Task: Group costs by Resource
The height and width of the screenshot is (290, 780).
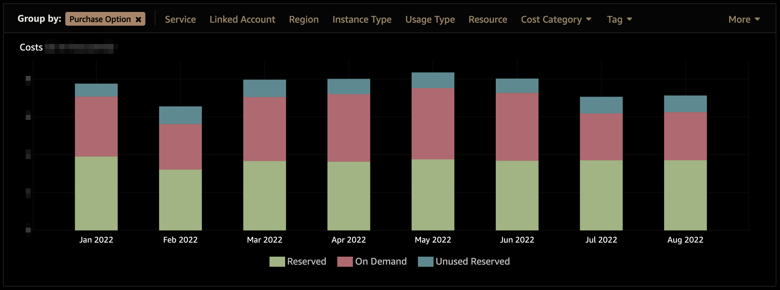Action: pos(487,19)
